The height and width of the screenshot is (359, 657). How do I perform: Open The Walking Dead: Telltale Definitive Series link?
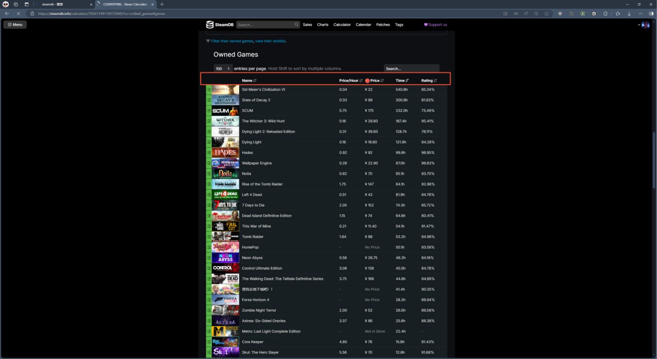[x=283, y=279]
